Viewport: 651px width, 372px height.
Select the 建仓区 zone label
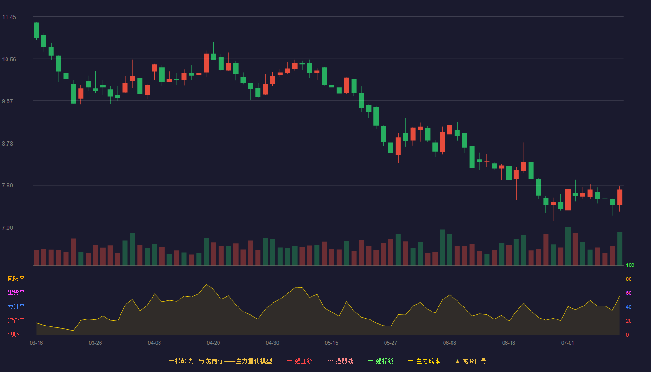click(16, 321)
